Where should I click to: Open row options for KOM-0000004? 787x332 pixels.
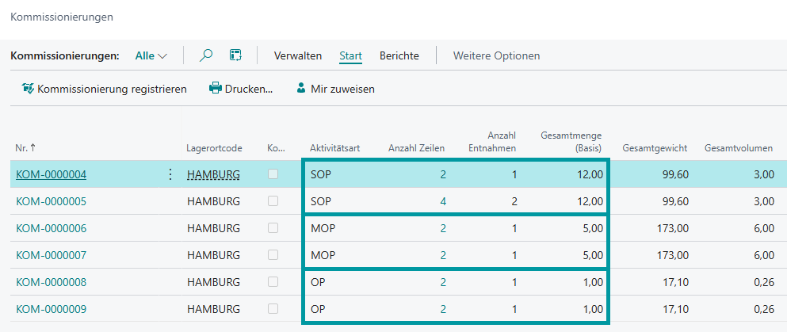pos(170,174)
